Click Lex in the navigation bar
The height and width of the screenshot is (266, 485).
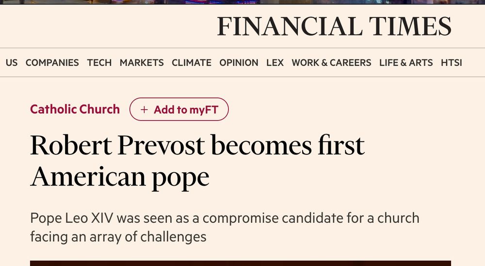[x=275, y=63]
